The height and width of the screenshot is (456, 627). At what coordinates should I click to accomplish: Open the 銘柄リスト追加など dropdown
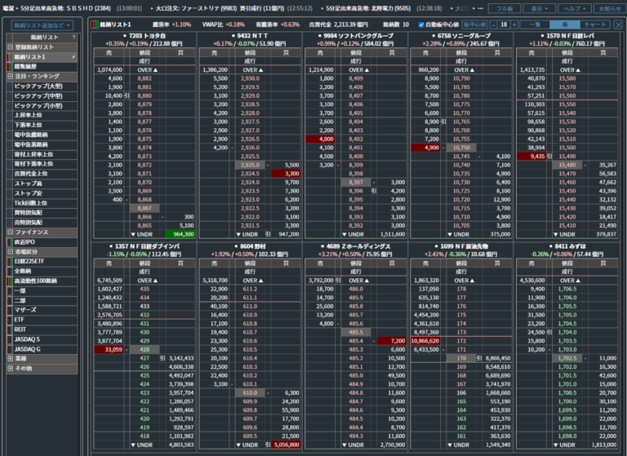(x=43, y=26)
